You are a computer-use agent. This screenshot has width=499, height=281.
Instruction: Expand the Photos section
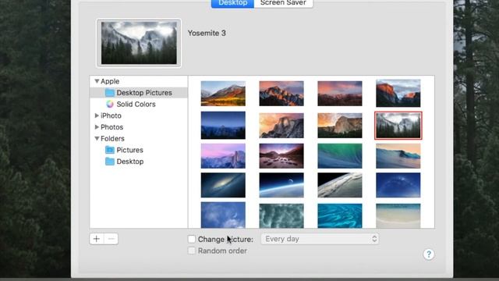click(97, 127)
